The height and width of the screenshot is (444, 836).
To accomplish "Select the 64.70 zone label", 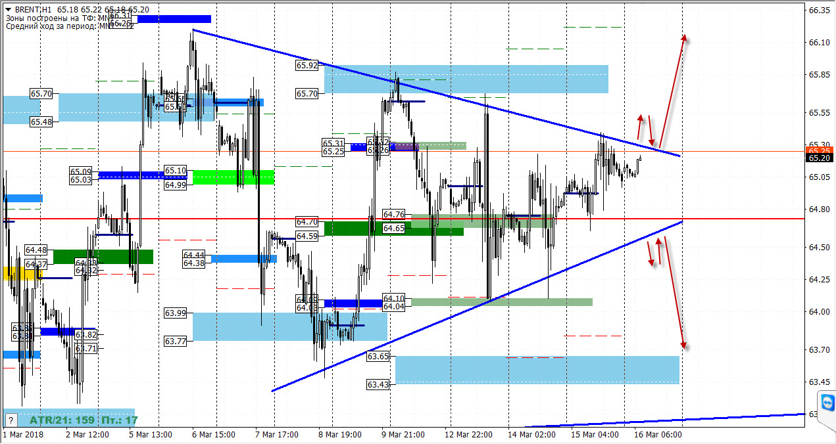I will coord(307,222).
